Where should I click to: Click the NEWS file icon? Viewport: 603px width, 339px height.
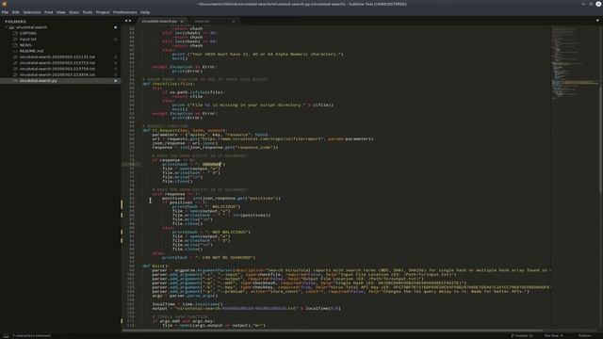(15, 45)
